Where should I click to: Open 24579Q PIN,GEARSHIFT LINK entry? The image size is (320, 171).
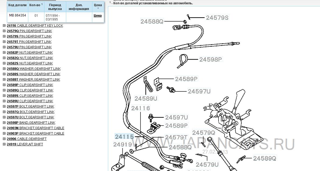click(x=29, y=31)
